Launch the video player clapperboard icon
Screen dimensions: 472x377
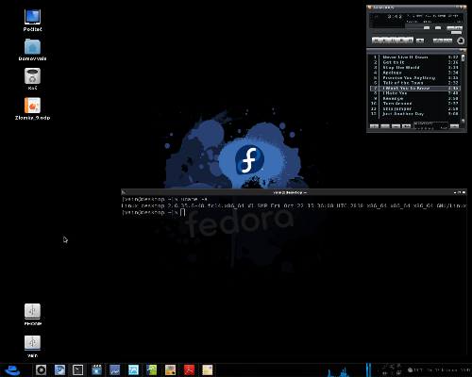[x=96, y=370]
